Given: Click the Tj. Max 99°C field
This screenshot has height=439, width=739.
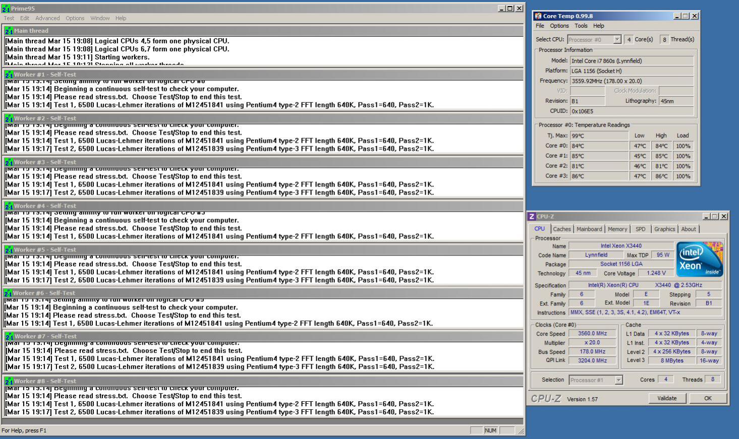Looking at the screenshot, I should pos(599,136).
